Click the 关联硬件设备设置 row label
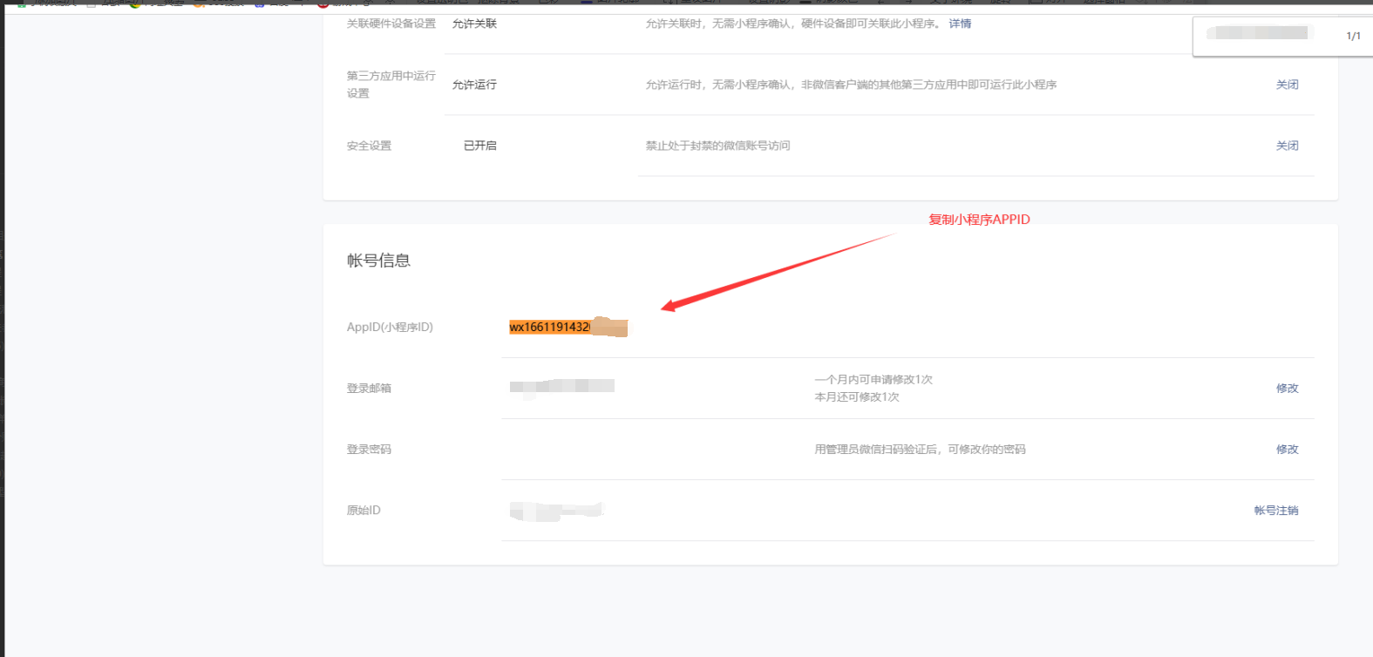The height and width of the screenshot is (657, 1373). coord(391,24)
